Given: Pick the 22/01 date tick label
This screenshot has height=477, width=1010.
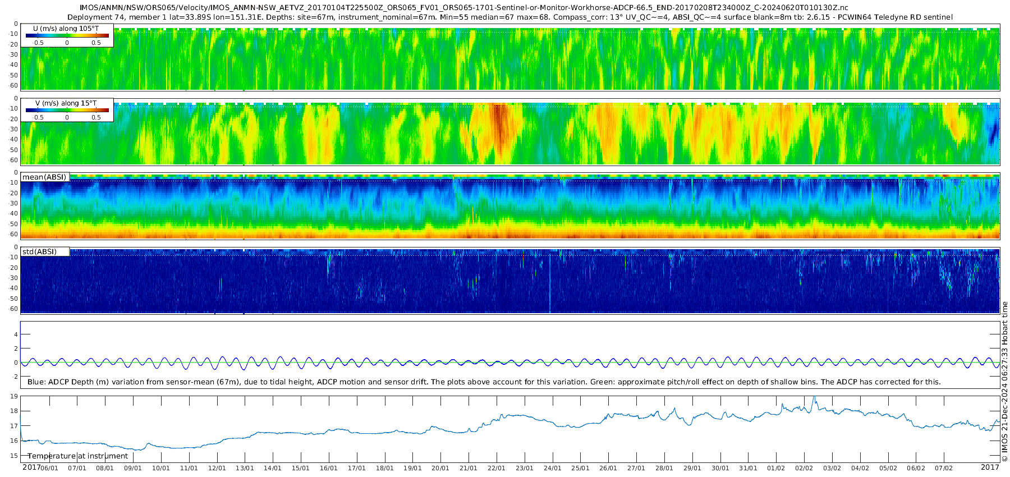Looking at the screenshot, I should (497, 469).
